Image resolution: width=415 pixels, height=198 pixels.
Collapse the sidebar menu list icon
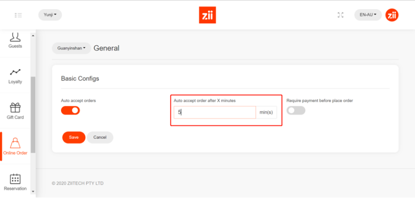(18, 15)
